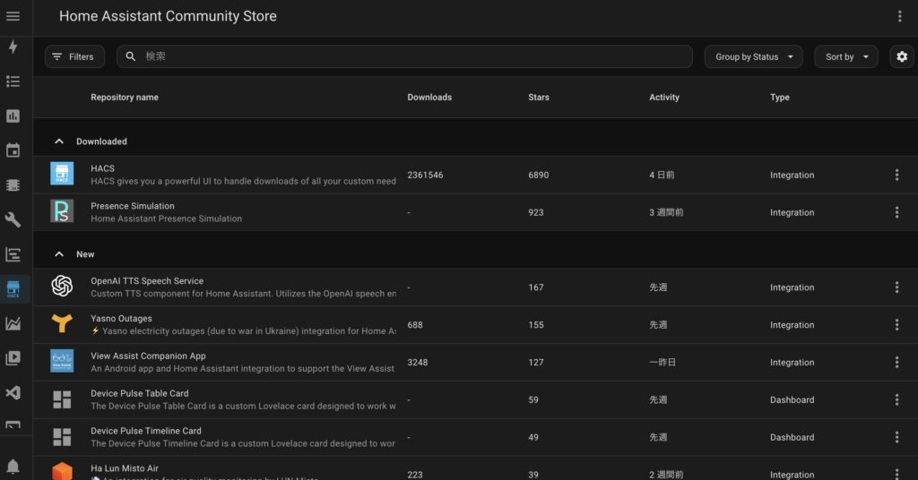918x480 pixels.
Task: Open the wrench tools sidebar icon
Action: (13, 219)
